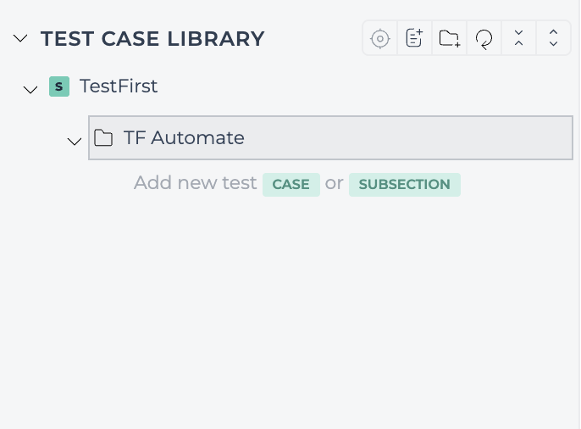Image resolution: width=581 pixels, height=429 pixels.
Task: Click the green S suite badge
Action: (59, 86)
